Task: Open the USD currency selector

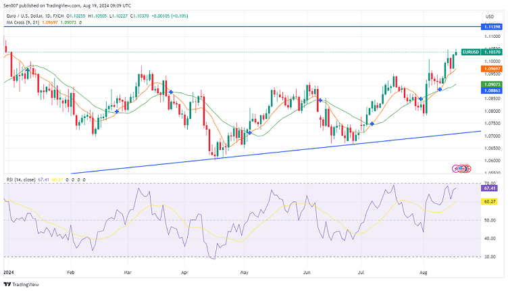Action: pos(490,17)
